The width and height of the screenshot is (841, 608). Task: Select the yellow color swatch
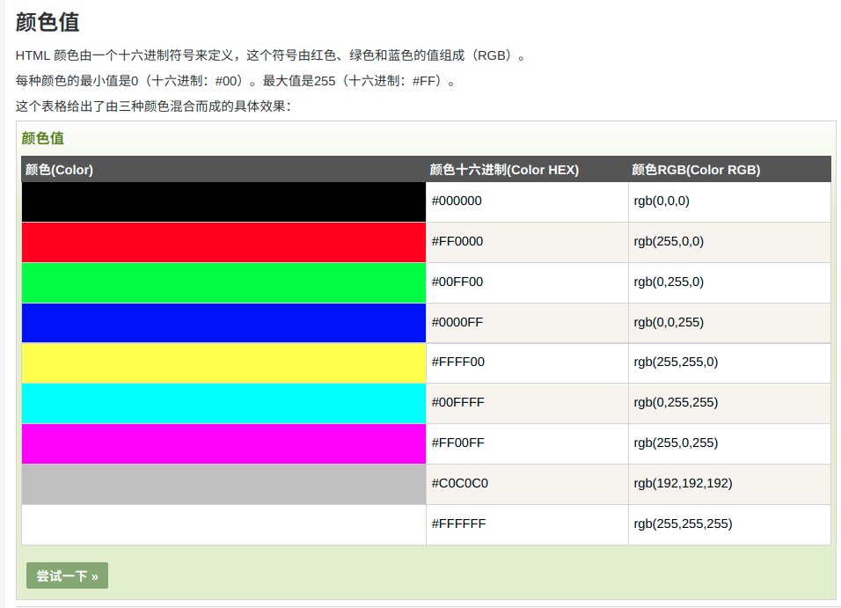tap(223, 363)
